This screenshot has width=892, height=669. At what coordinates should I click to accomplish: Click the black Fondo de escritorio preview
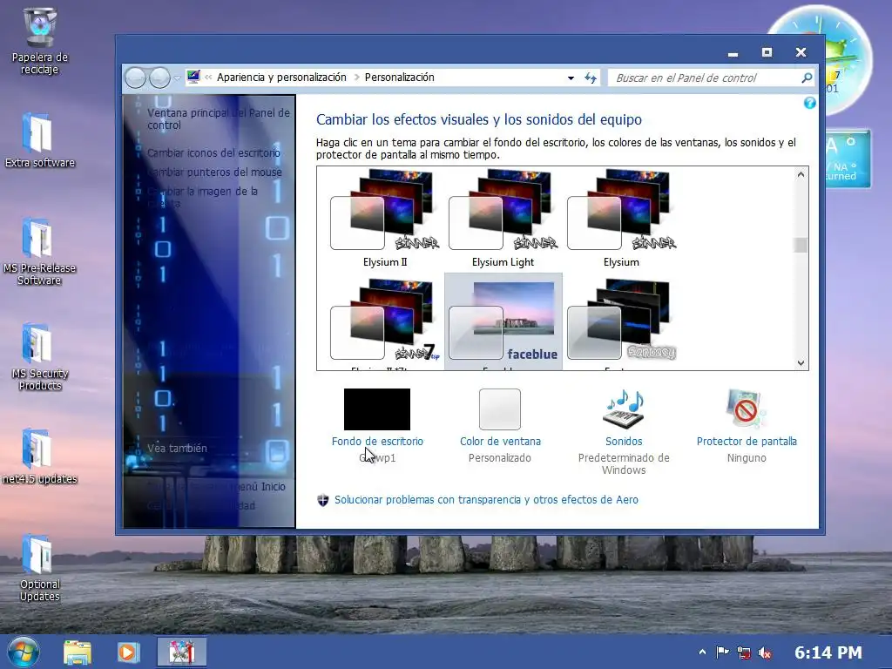pyautogui.click(x=376, y=409)
